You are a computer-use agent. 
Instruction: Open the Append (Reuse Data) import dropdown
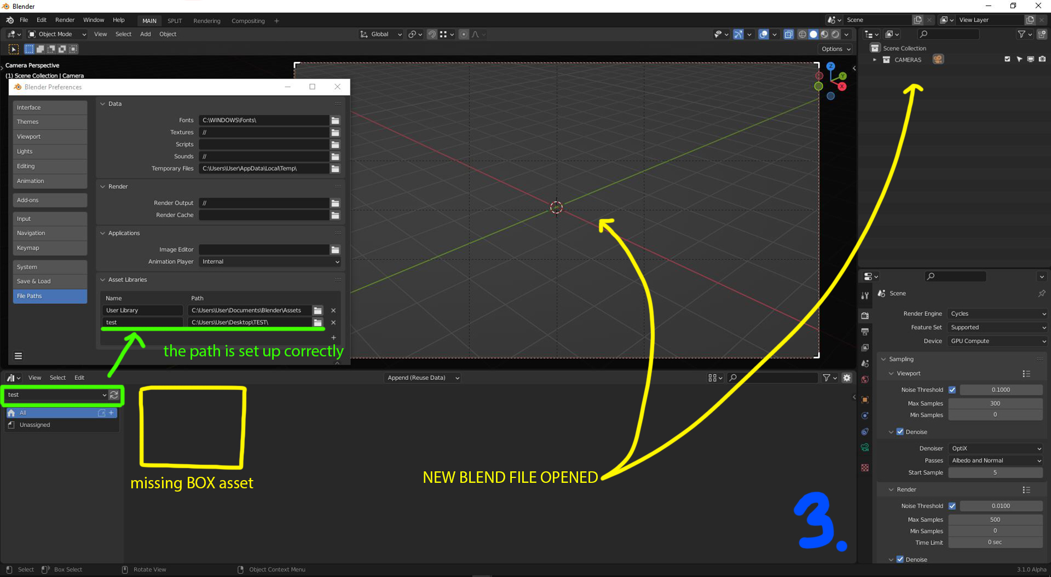423,378
